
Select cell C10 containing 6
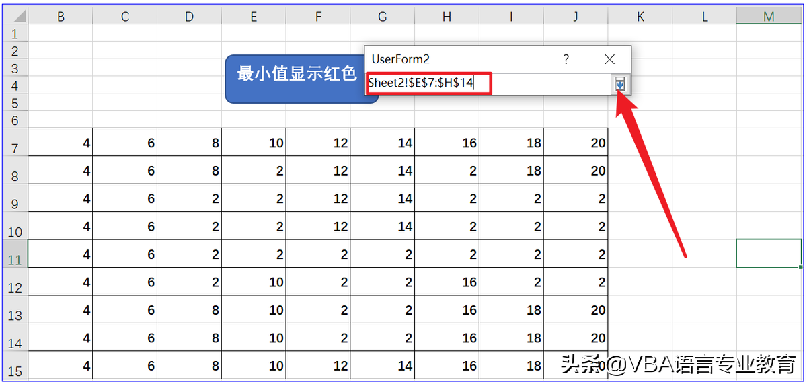point(125,226)
